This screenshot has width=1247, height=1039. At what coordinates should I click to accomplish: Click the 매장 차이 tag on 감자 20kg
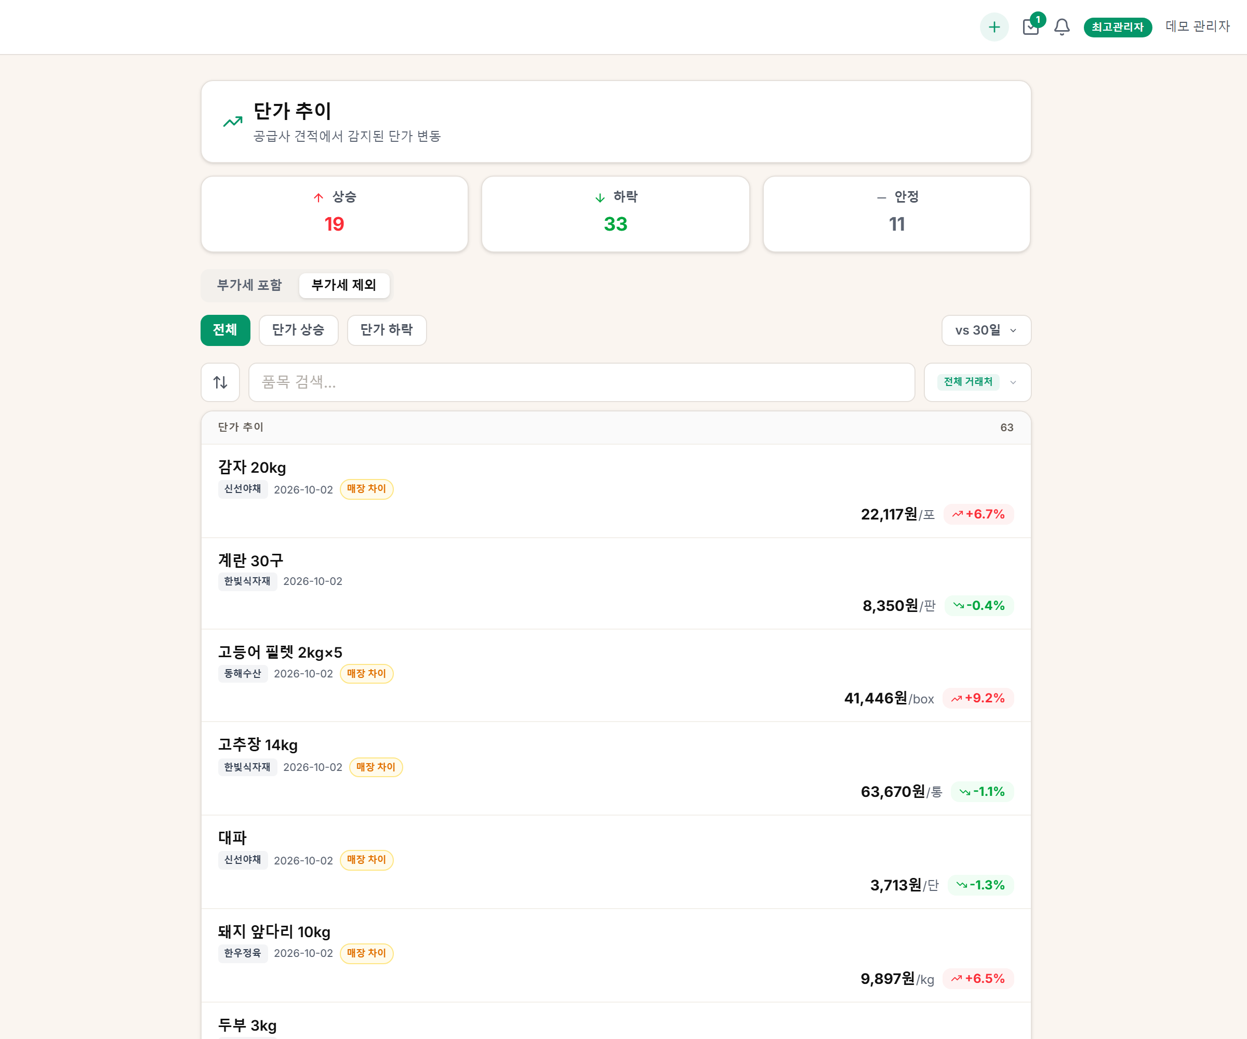click(366, 489)
